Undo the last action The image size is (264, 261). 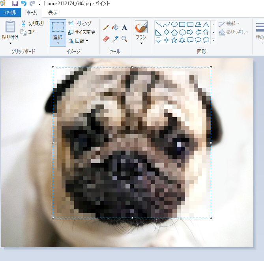24,4
